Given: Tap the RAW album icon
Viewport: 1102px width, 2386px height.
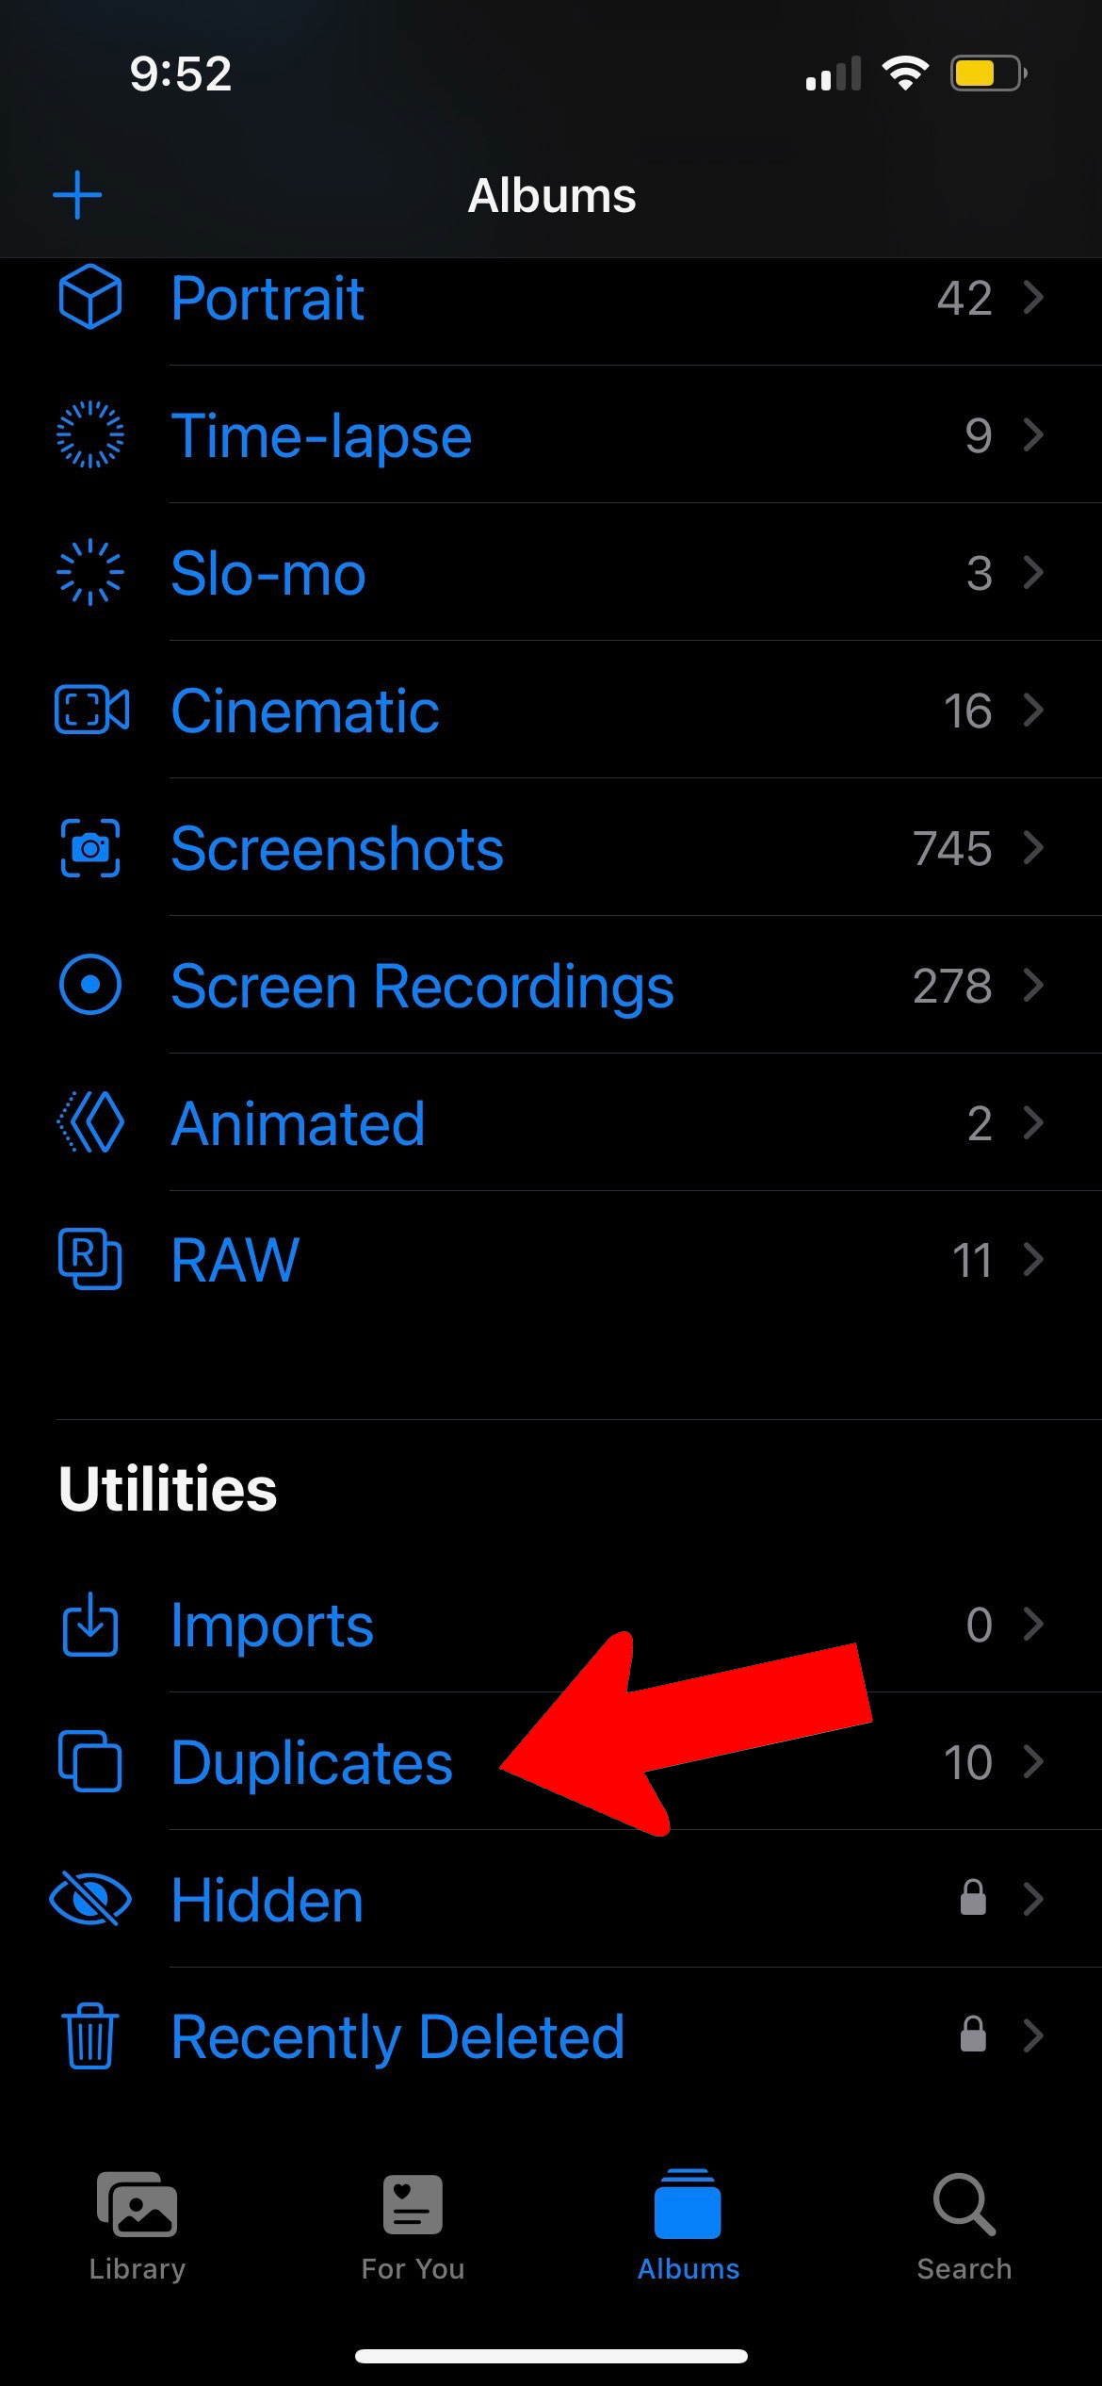Looking at the screenshot, I should tap(90, 1260).
